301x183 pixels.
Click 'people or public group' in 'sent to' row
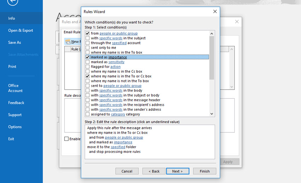click(122, 86)
